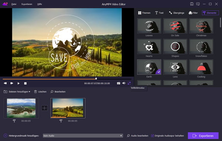The height and width of the screenshot is (141, 222).
Task: Switch to the Elemente tab
Action: coord(210,13)
